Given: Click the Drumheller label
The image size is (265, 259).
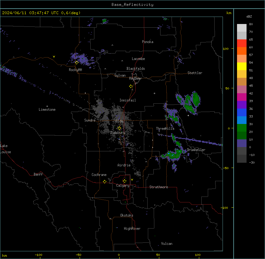Looking at the screenshot, I should [196, 150].
